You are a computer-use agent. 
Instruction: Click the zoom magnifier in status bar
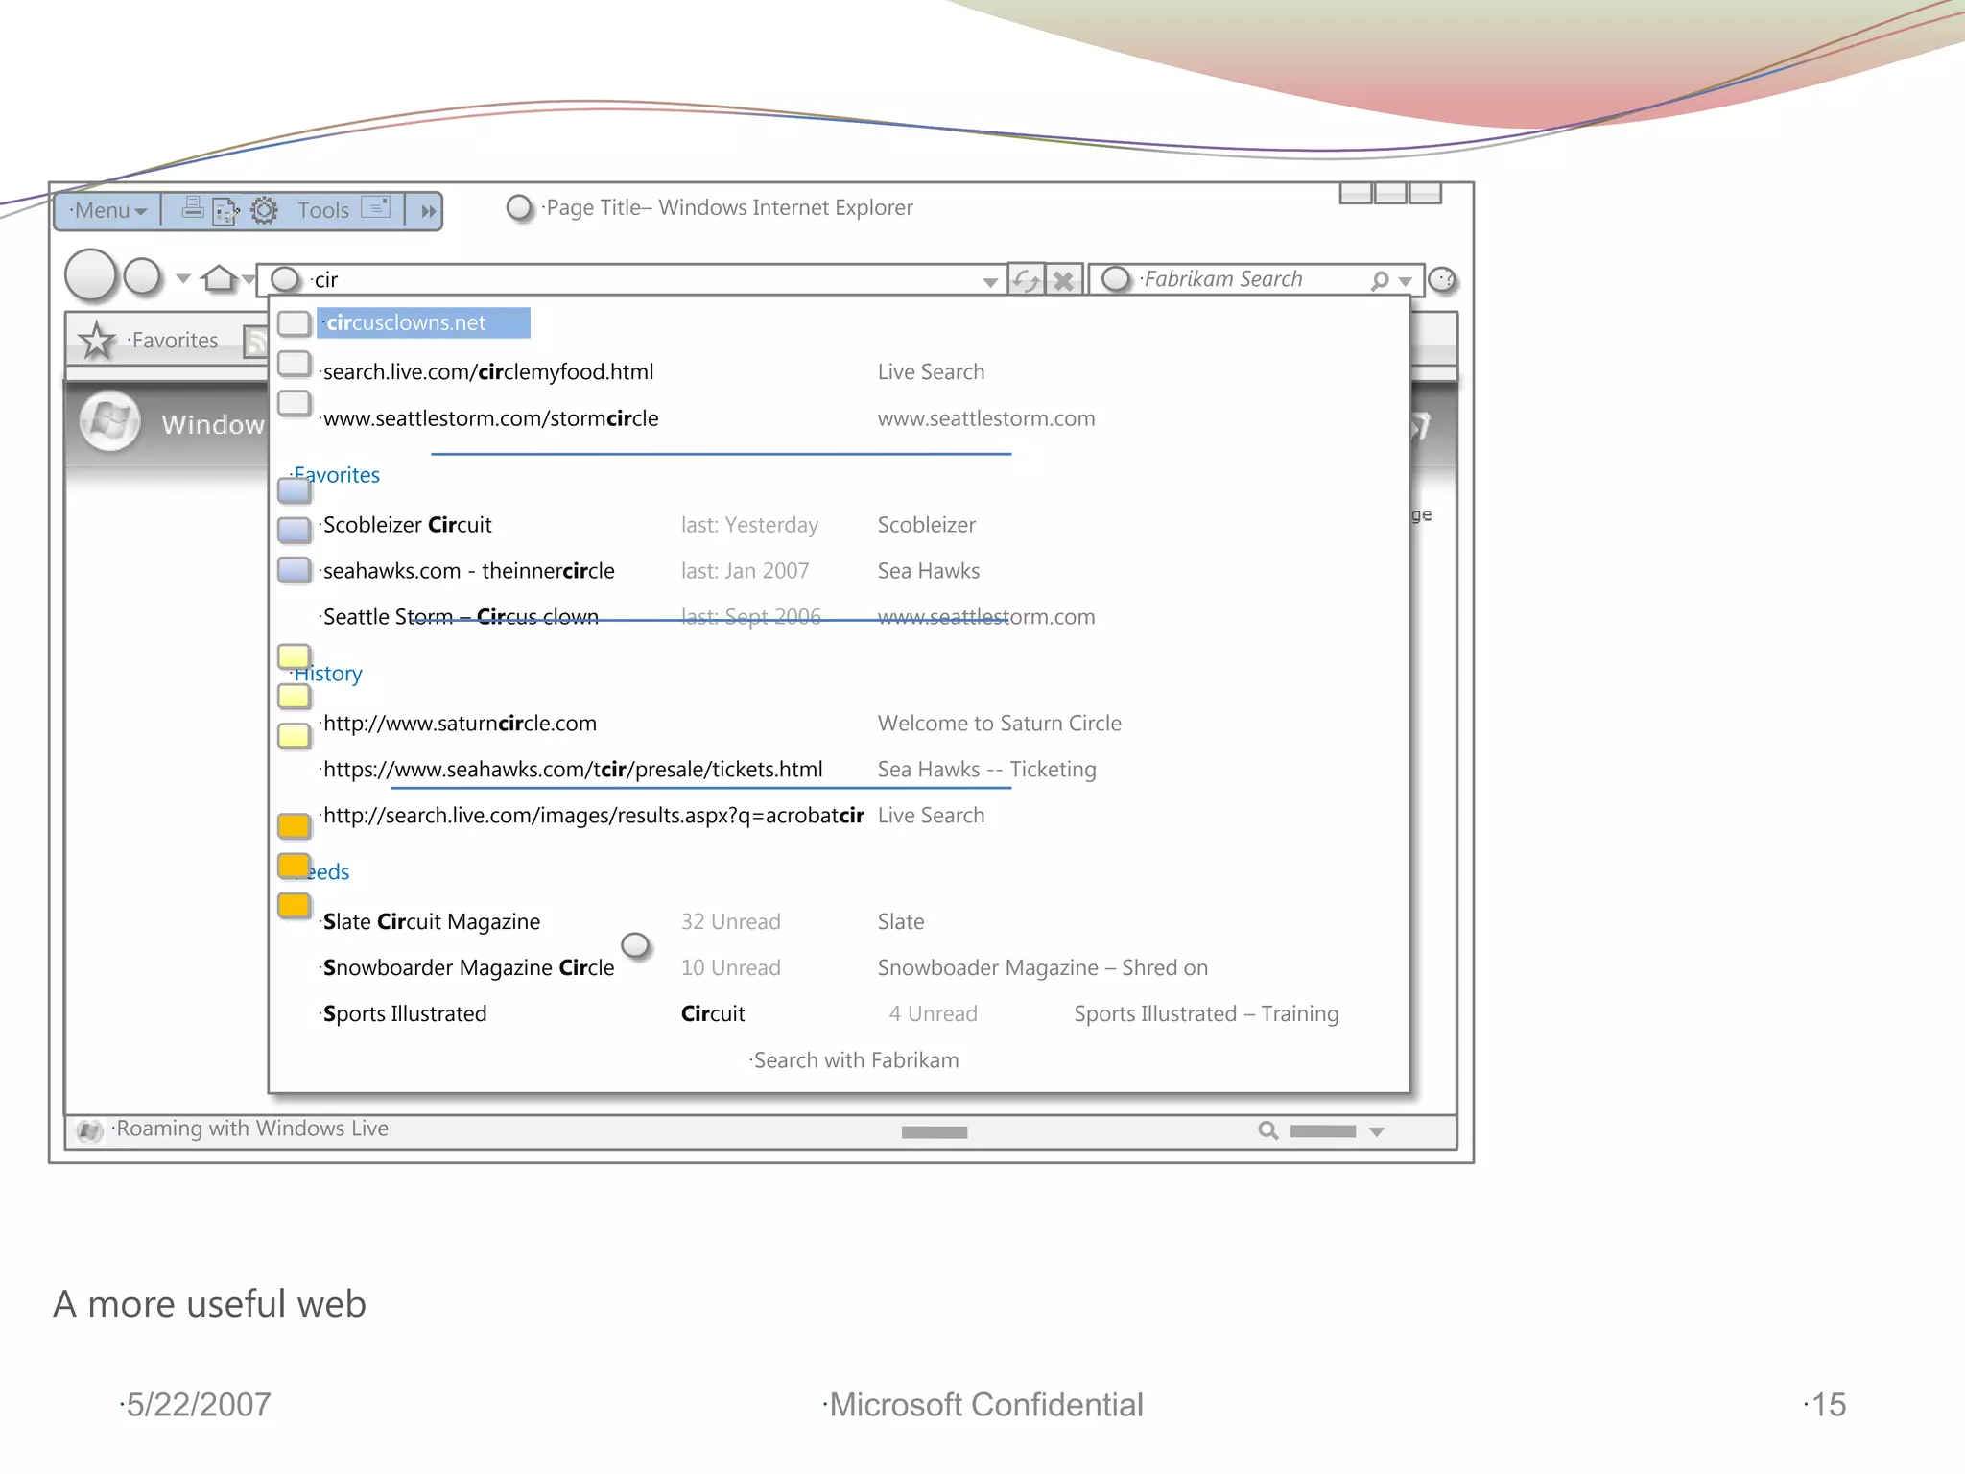(1268, 1131)
